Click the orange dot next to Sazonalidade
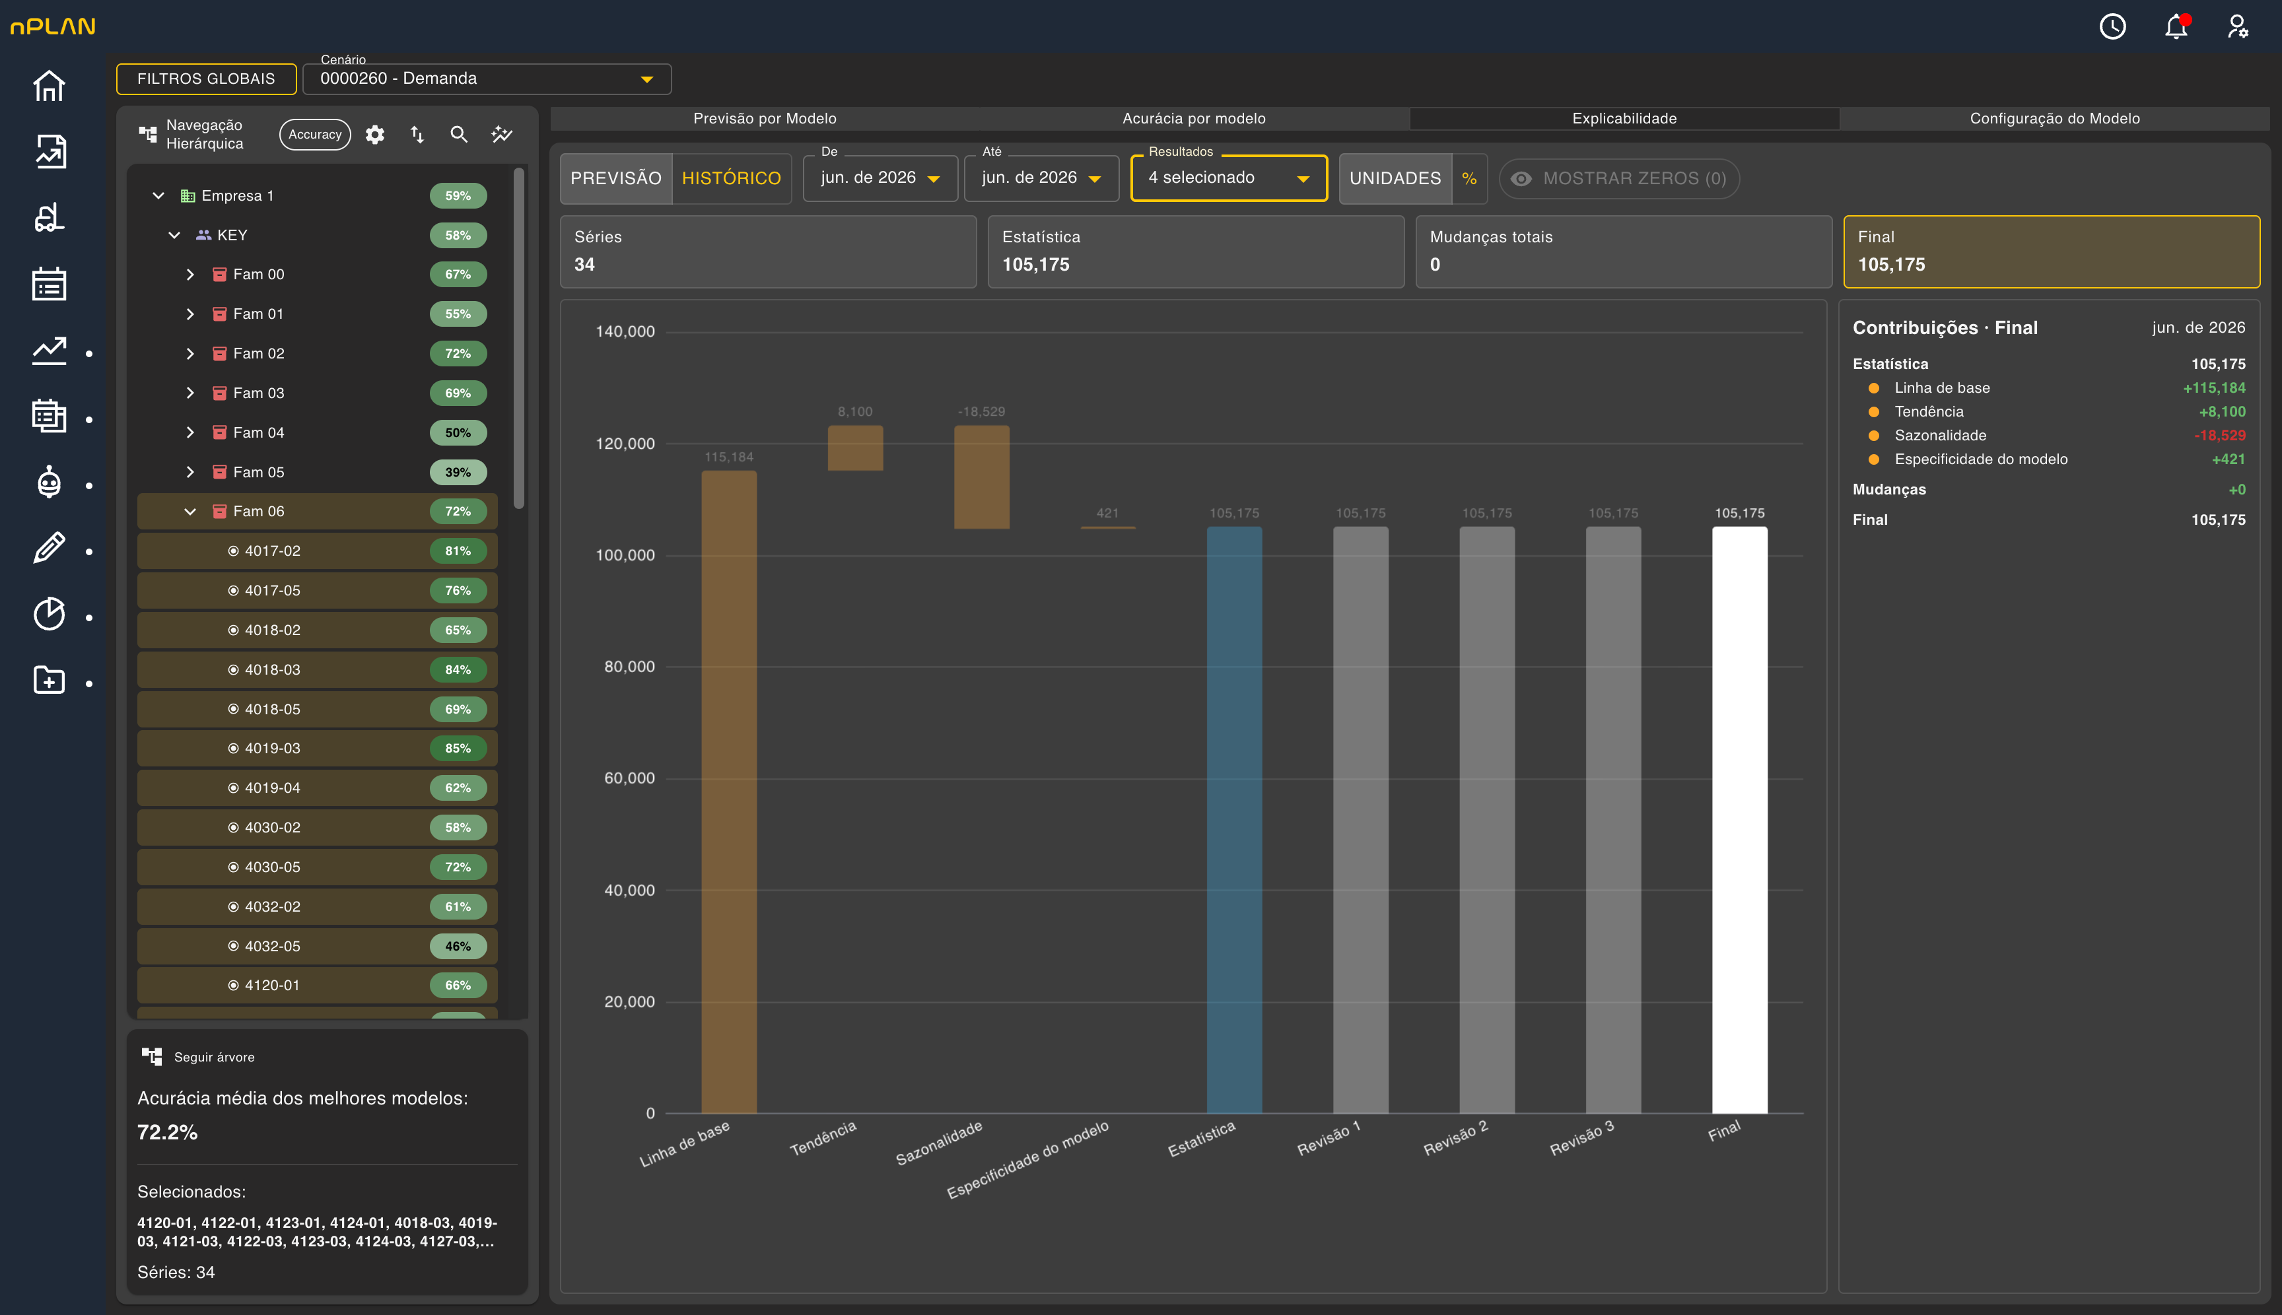 coord(1874,435)
